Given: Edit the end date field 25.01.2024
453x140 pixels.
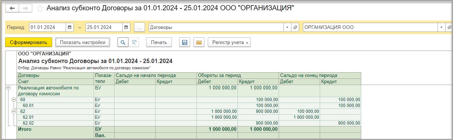Looking at the screenshot, I should [104, 27].
